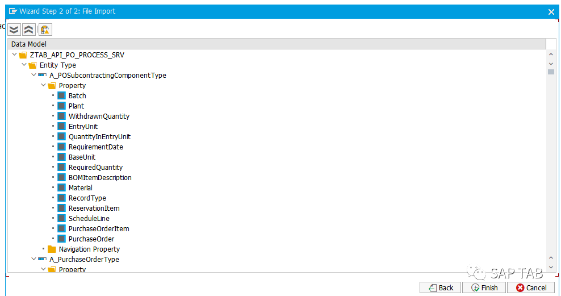Select the "PurchaseOrderItem" row text
Screen dimensions: 561x296
(99, 228)
